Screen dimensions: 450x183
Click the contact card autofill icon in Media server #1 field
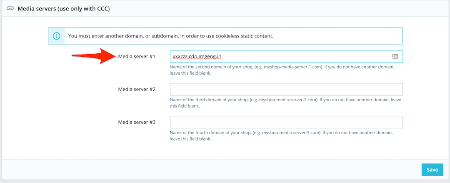[x=395, y=57]
